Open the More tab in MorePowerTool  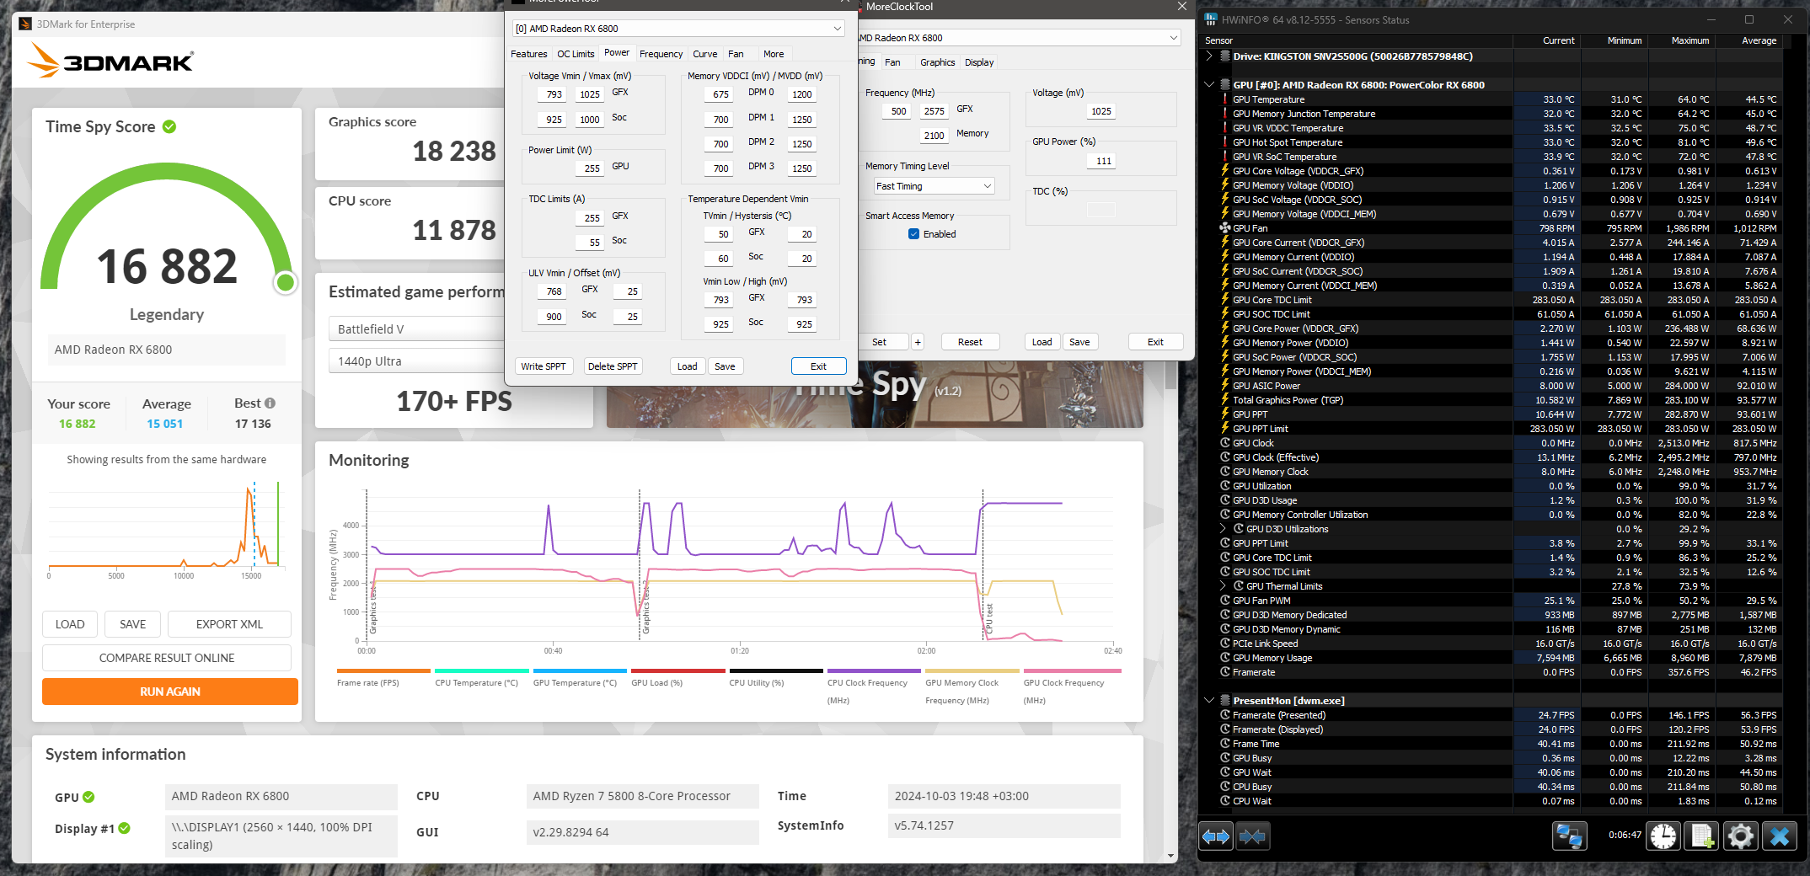pos(774,54)
